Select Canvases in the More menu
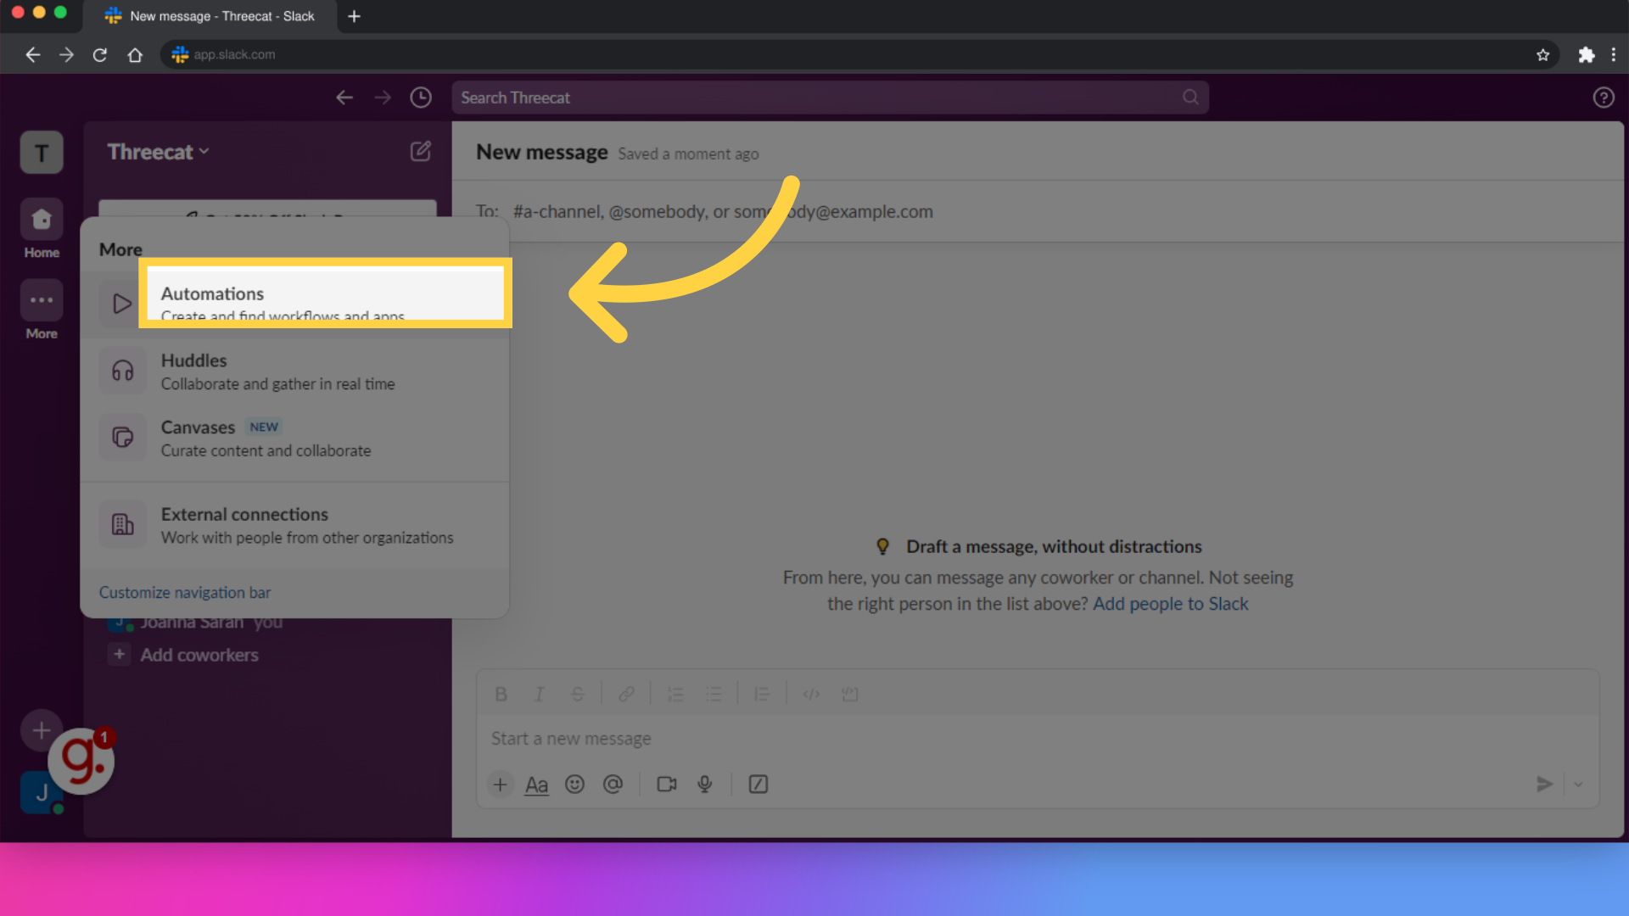 [294, 438]
